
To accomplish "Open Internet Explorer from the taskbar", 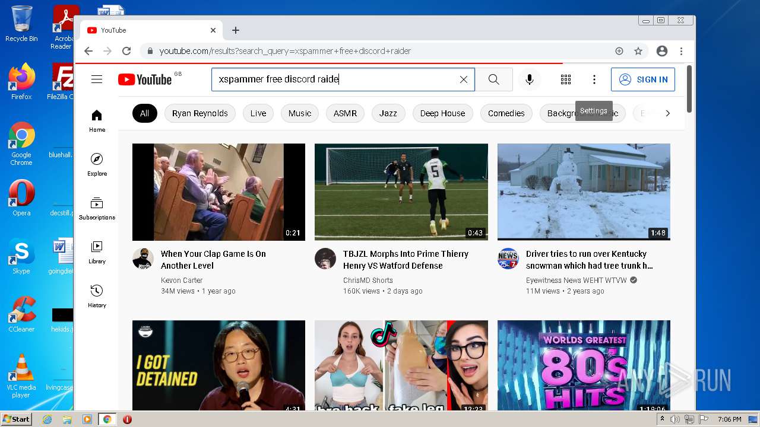I will tap(47, 419).
